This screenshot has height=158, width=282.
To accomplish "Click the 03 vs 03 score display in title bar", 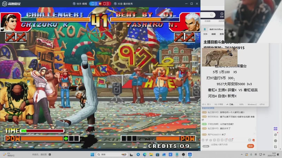I will click(x=100, y=4).
